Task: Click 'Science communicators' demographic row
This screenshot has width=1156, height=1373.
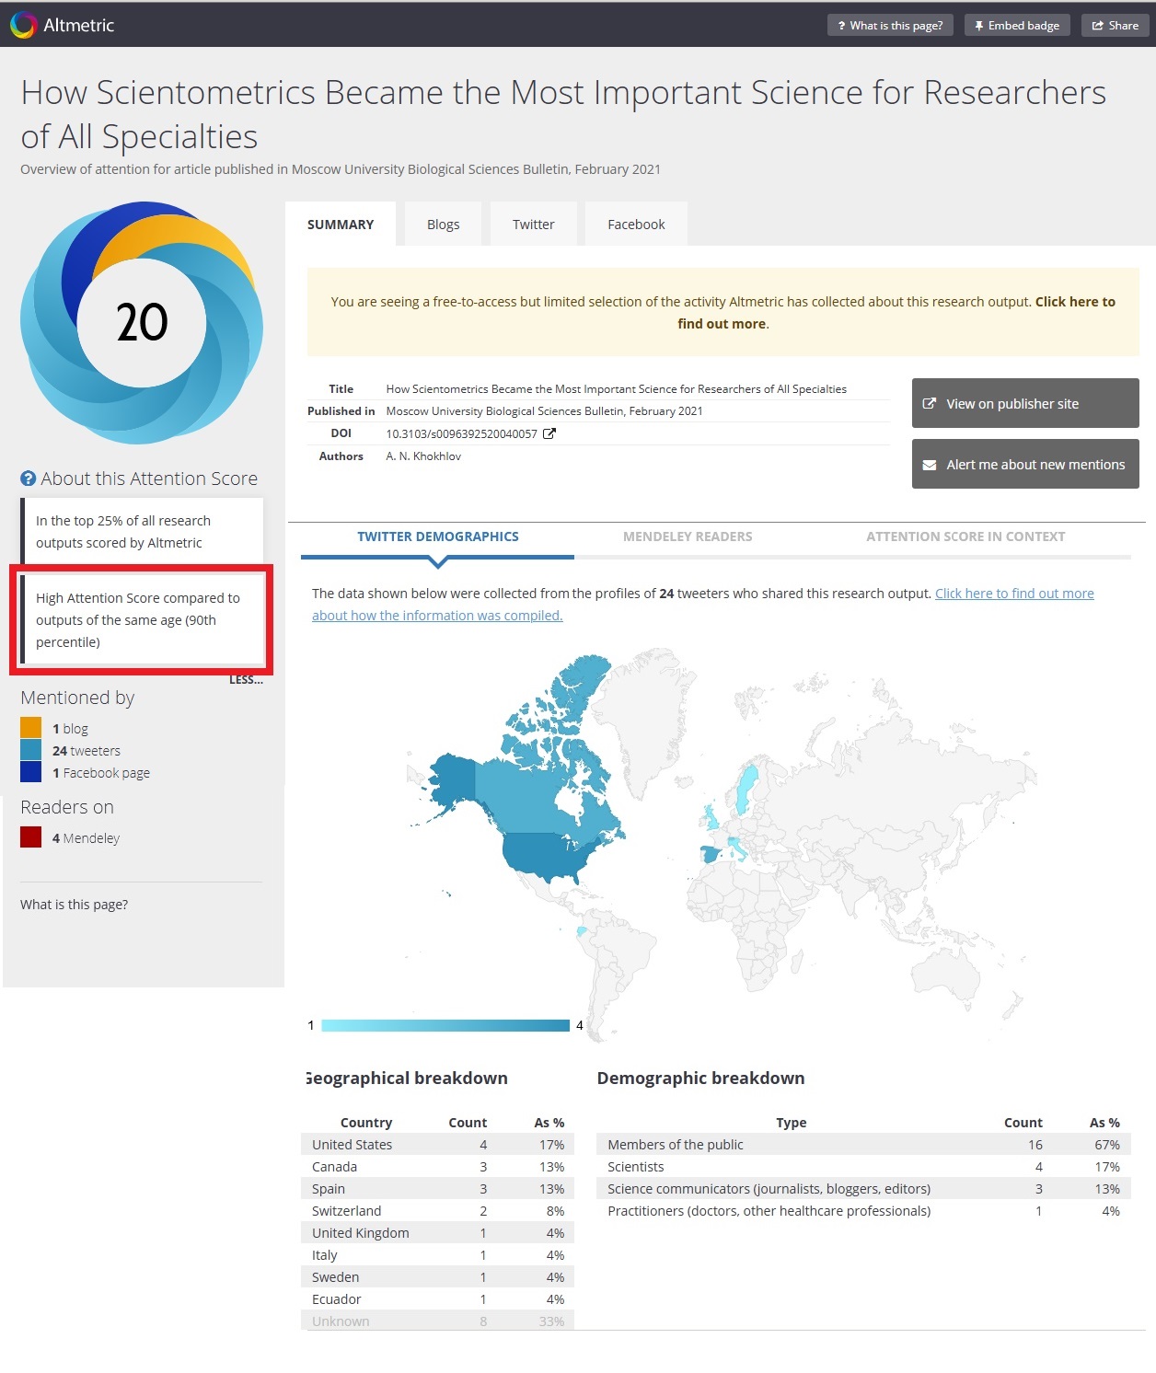Action: 863,1189
